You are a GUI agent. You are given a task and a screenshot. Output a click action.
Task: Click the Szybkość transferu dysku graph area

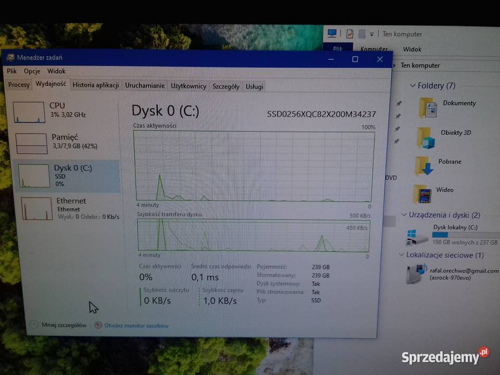(254, 235)
